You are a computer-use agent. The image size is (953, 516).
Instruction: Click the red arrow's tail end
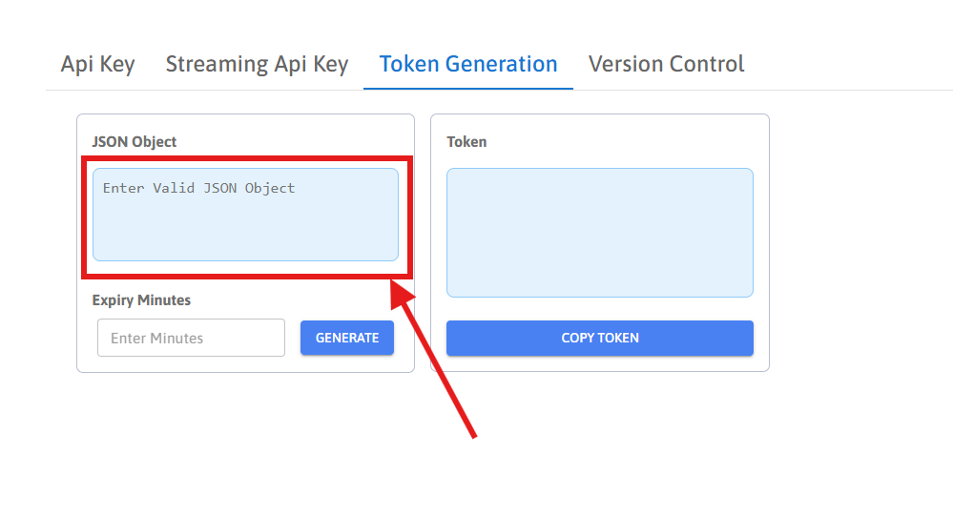471,435
